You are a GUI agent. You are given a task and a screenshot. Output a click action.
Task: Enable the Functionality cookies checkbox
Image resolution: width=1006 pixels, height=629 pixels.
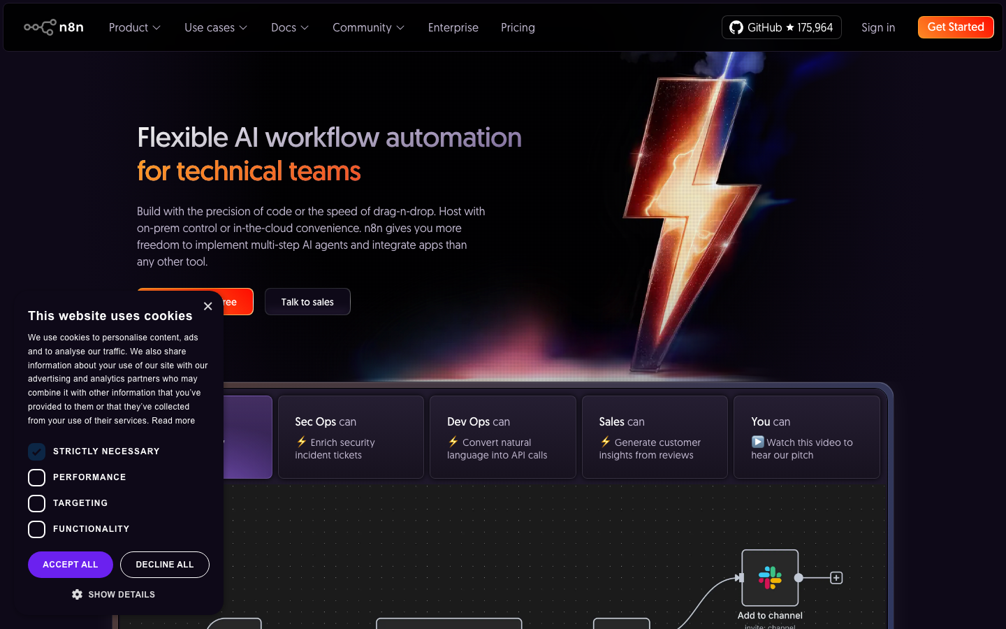tap(37, 529)
